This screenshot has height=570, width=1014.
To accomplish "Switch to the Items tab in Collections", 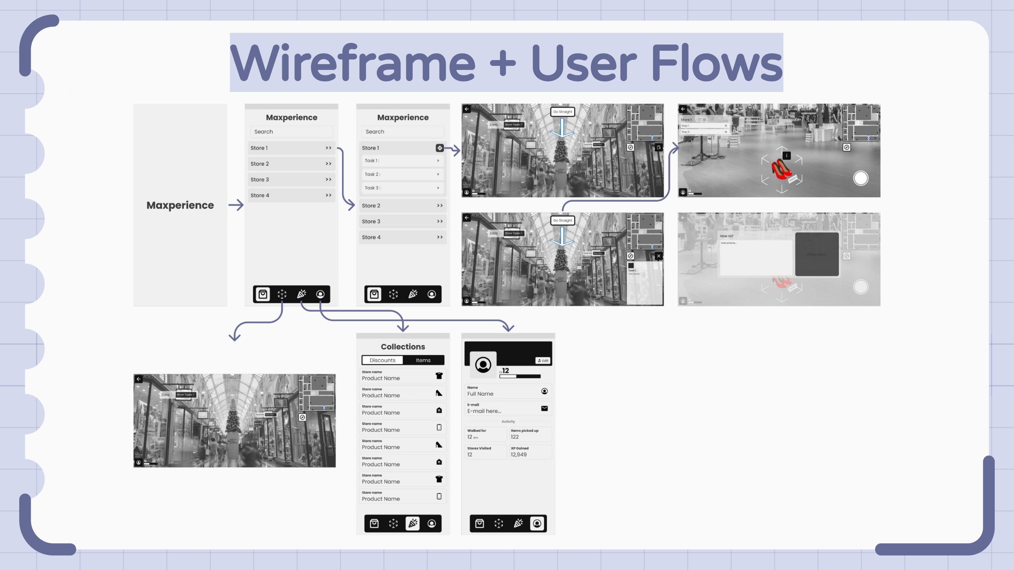I will [x=423, y=360].
